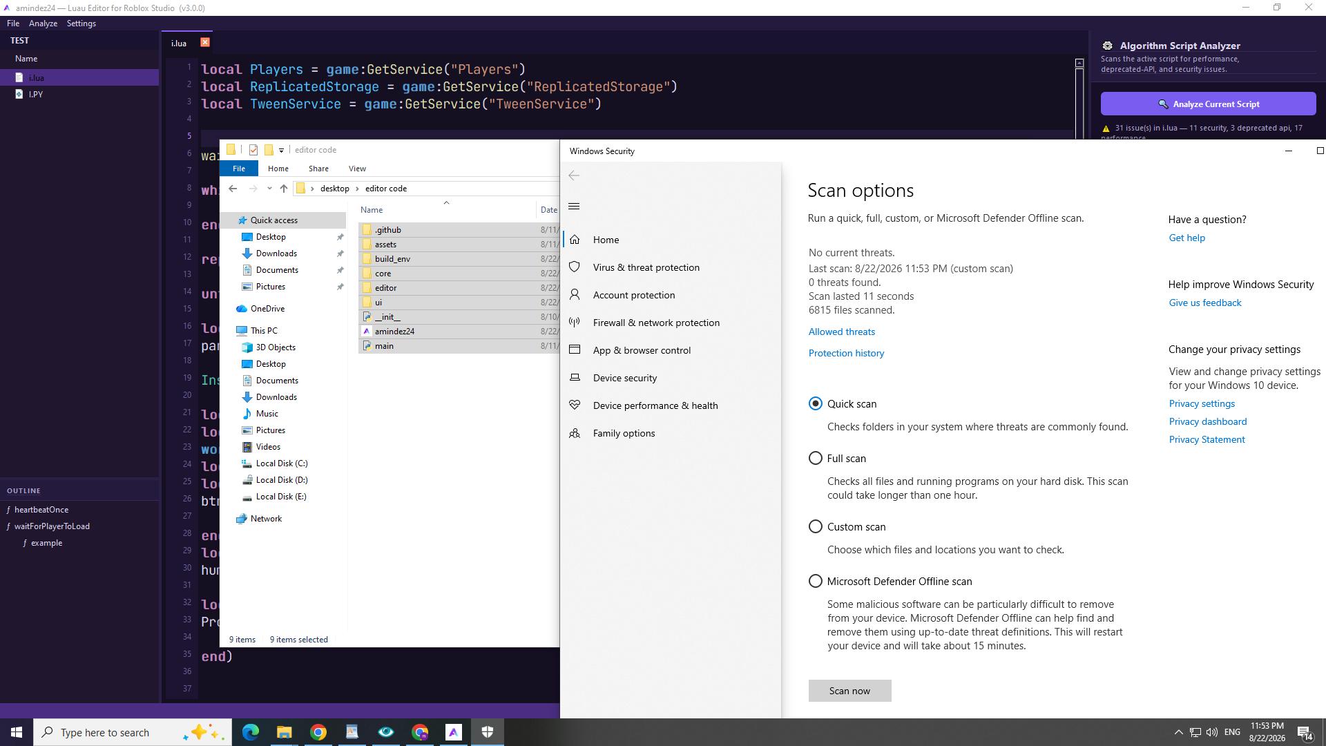Switch to the Home ribbon tab

(x=278, y=169)
